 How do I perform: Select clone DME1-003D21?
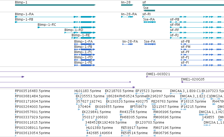pos(185,77)
